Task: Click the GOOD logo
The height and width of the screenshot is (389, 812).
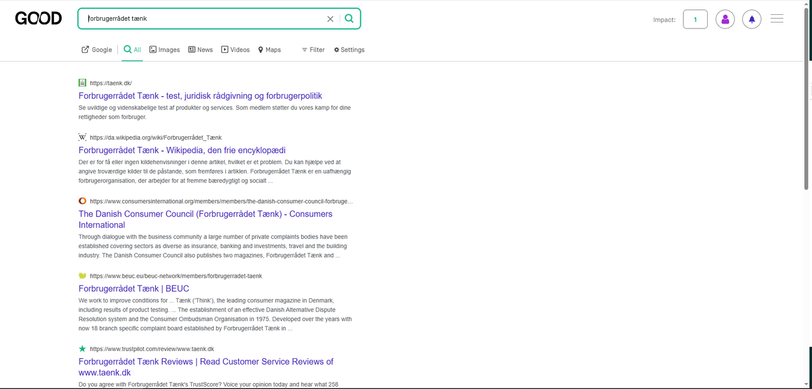Action: click(x=39, y=18)
